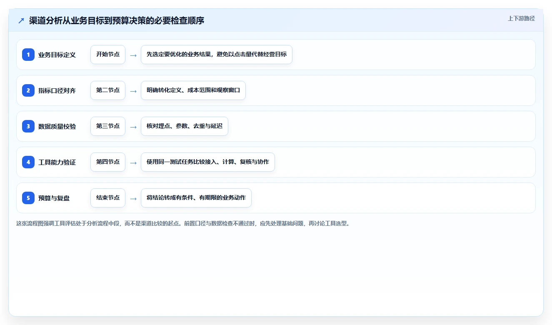Click the arrow after 结束节点
This screenshot has width=552, height=325.
click(133, 198)
